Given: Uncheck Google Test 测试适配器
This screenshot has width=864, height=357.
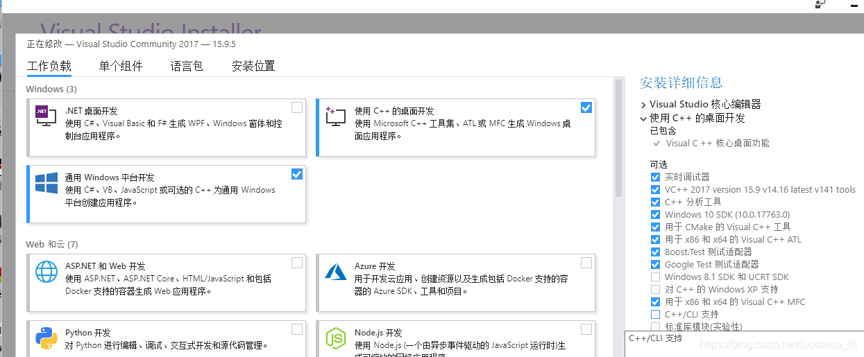Looking at the screenshot, I should coord(655,265).
